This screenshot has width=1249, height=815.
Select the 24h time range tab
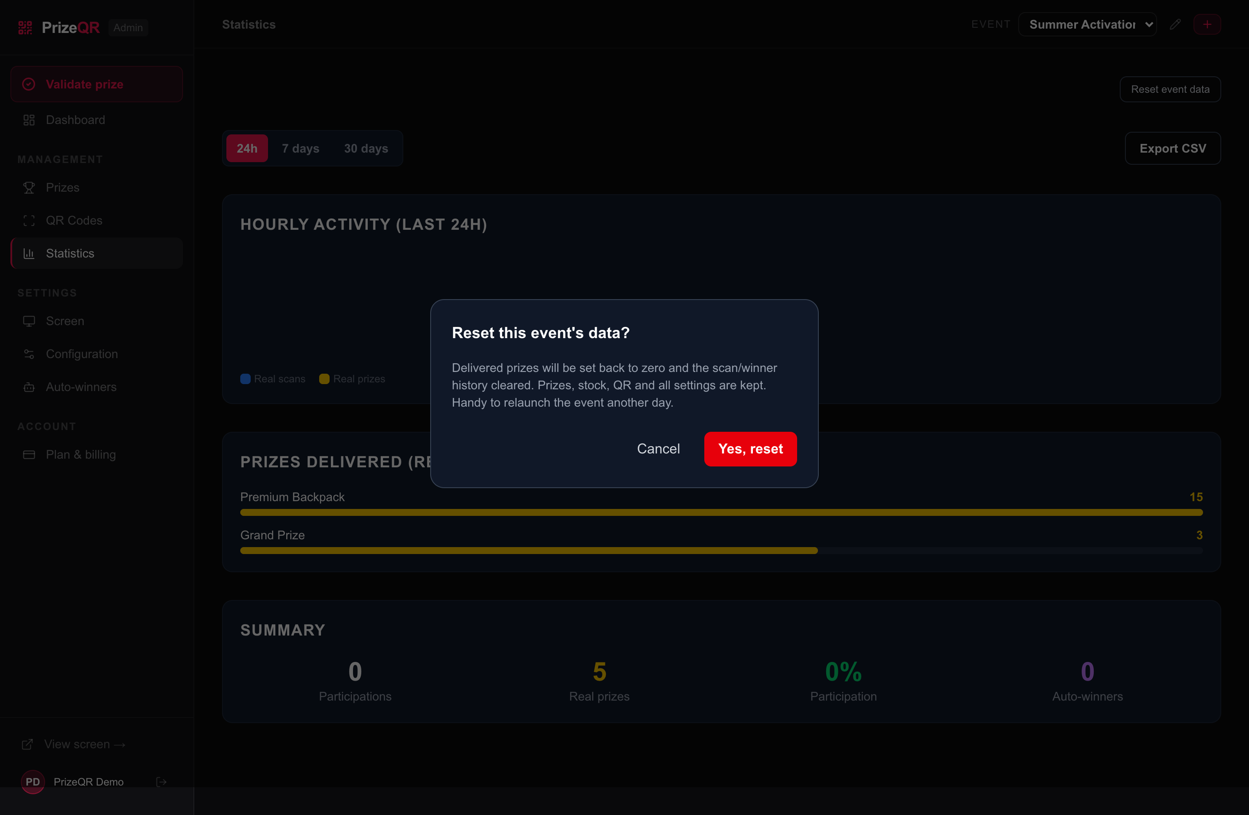pos(247,148)
